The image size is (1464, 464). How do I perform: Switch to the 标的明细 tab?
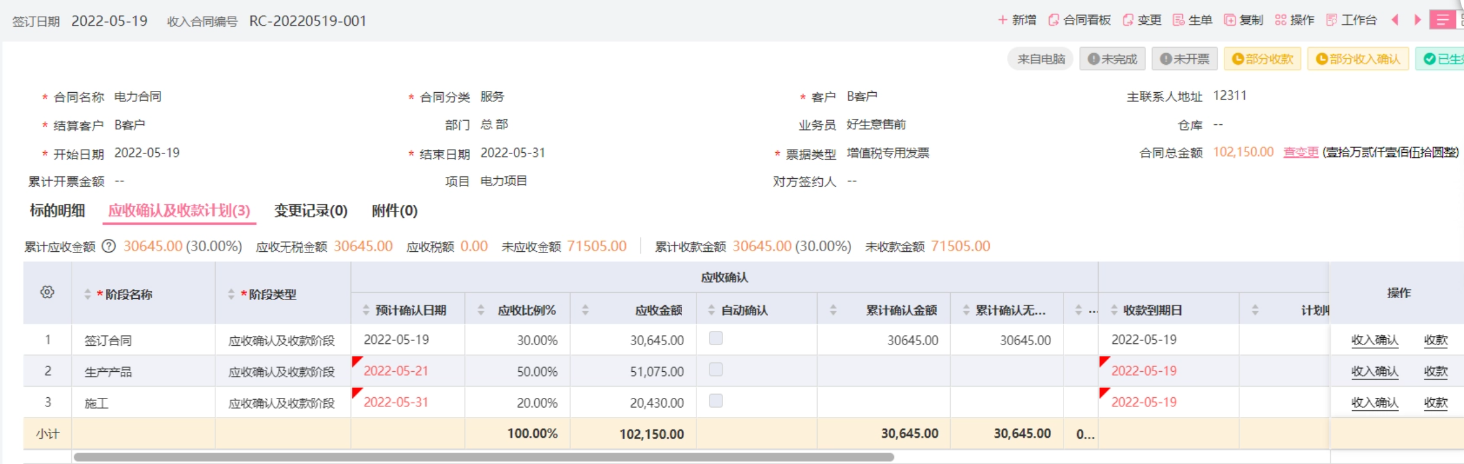(58, 211)
